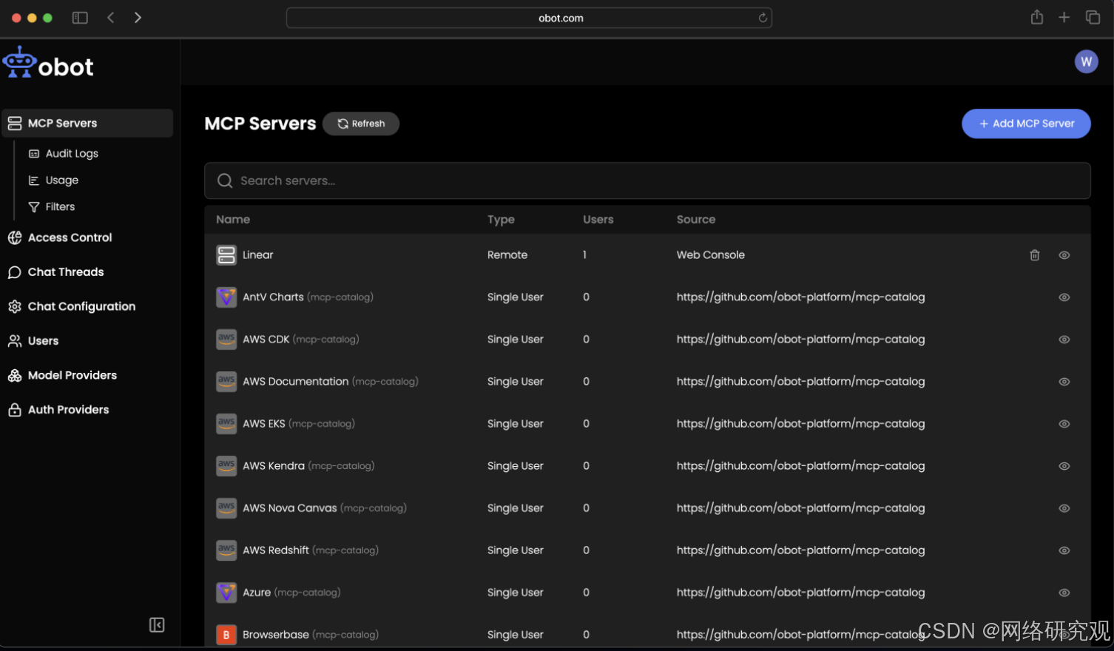Click the Azure source GitHub URL
The width and height of the screenshot is (1114, 651).
(800, 593)
